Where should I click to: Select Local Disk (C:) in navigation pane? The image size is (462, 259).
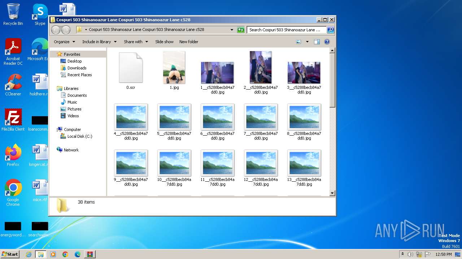coord(79,136)
